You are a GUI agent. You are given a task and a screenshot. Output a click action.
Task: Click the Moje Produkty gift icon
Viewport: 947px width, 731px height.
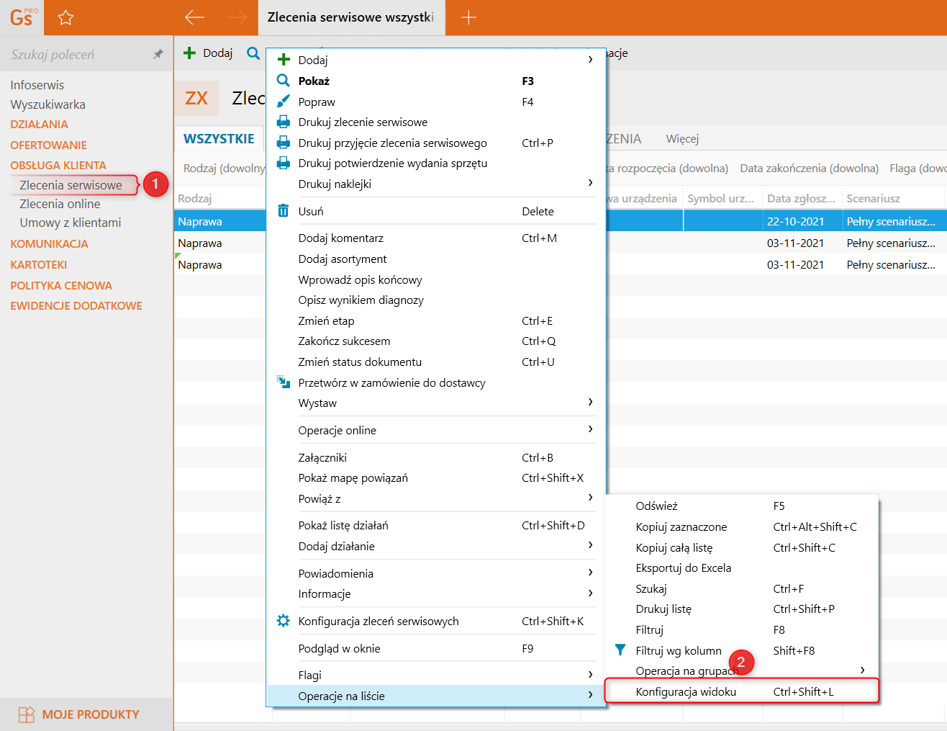27,714
